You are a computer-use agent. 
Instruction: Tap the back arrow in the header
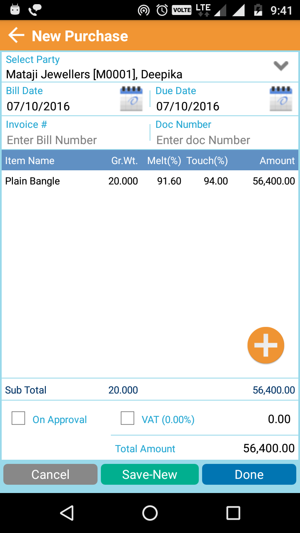tap(17, 35)
